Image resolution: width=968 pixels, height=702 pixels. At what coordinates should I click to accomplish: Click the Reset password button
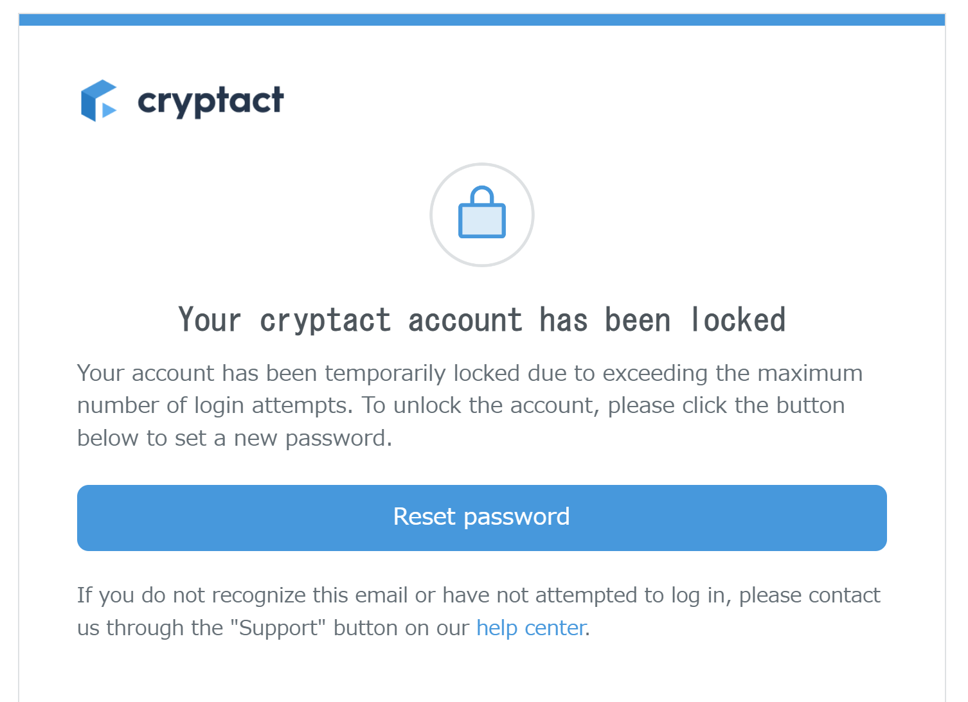482,518
